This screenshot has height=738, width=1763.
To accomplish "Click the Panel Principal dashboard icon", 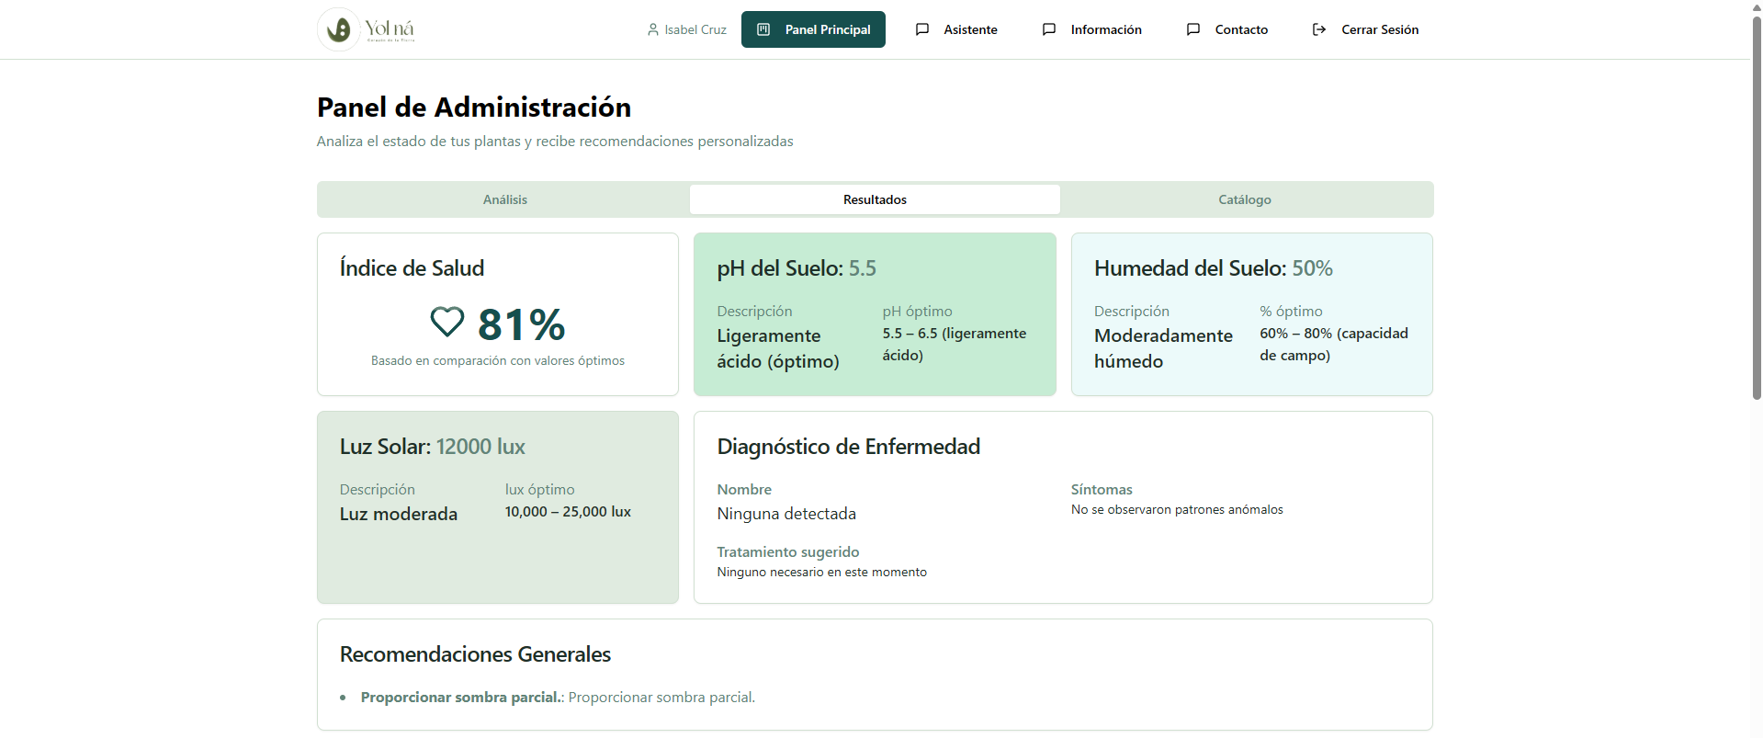I will 763,29.
